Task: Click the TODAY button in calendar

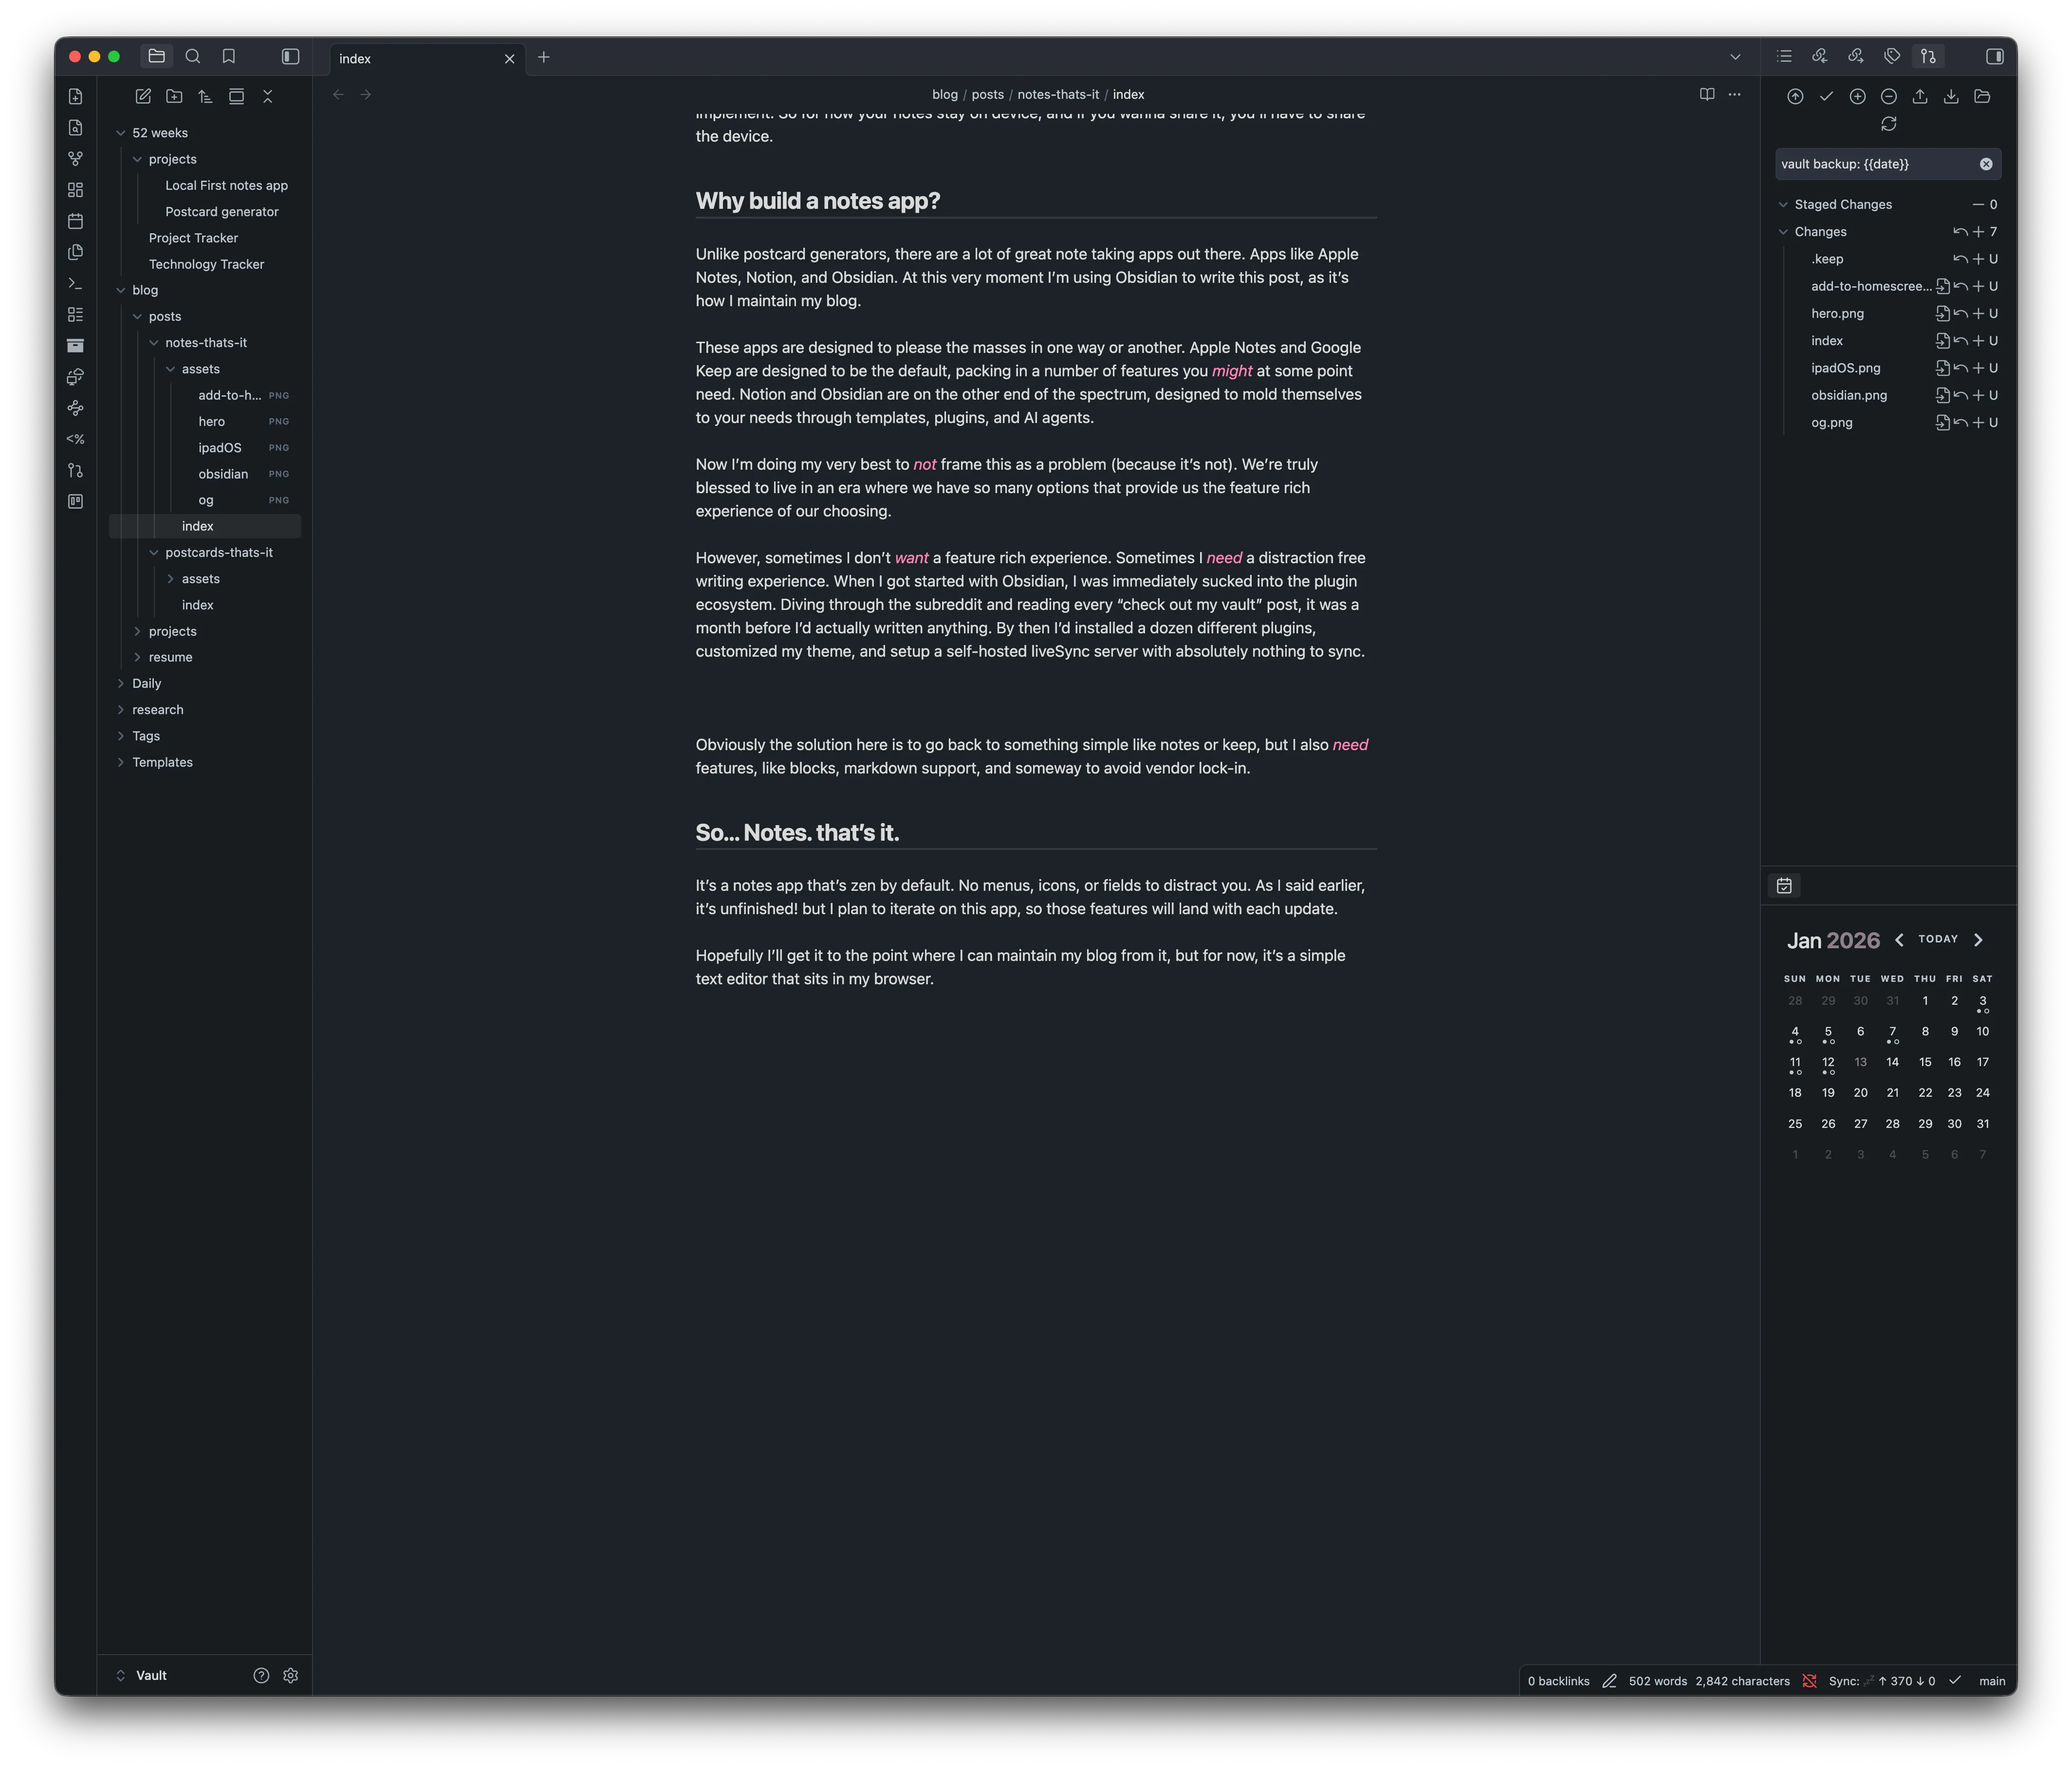Action: point(1937,939)
